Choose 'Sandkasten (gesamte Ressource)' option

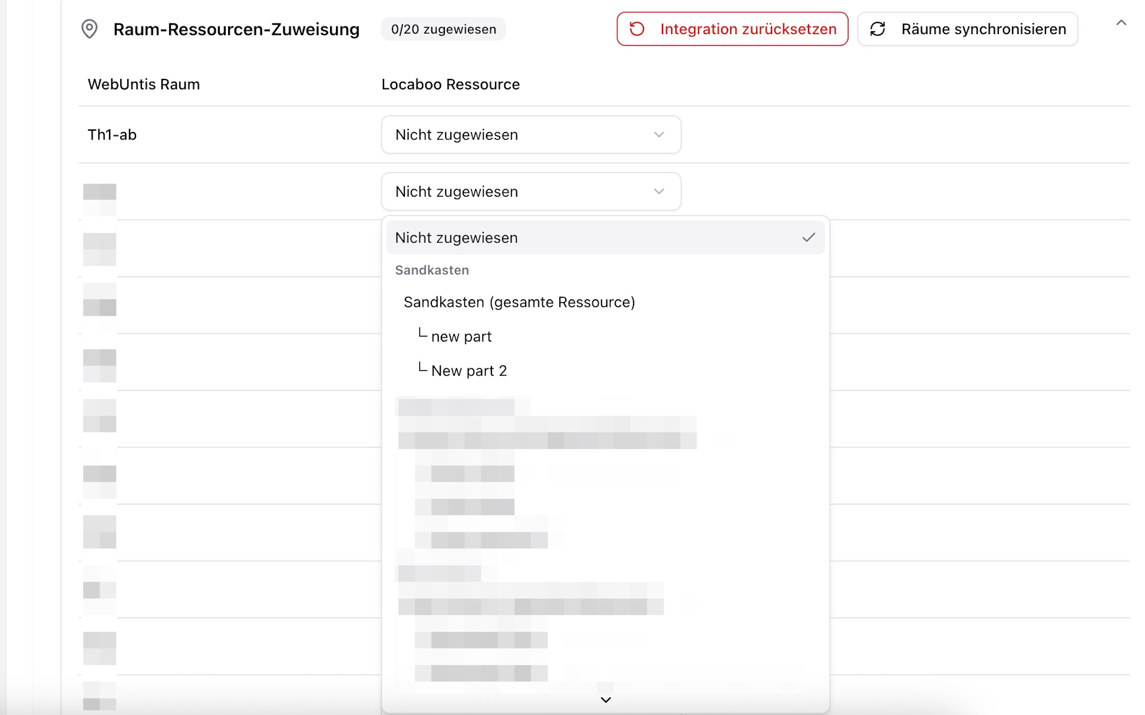click(x=519, y=302)
